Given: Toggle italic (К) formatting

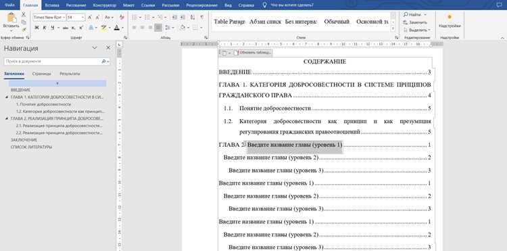Looking at the screenshot, I should [x=45, y=28].
